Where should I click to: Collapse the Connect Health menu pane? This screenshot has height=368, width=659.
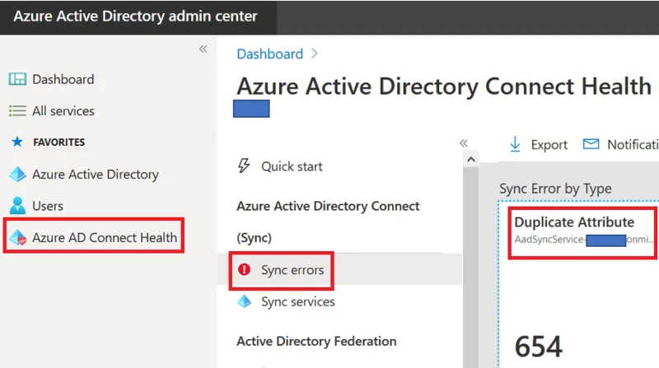(464, 143)
